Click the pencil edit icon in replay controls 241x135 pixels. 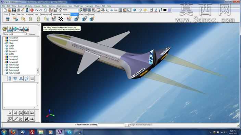pos(15,119)
